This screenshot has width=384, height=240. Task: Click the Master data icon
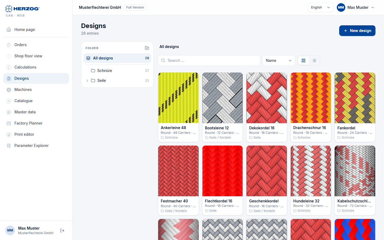(x=9, y=112)
